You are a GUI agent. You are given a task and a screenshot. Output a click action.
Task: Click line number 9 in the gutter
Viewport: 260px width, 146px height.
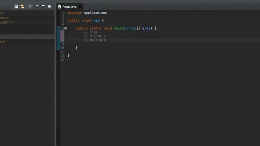pyautogui.click(x=63, y=44)
